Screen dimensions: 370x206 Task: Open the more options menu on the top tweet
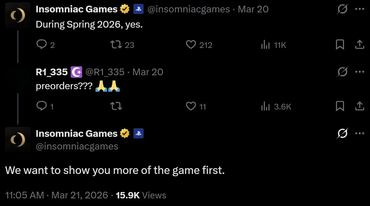[x=359, y=9]
